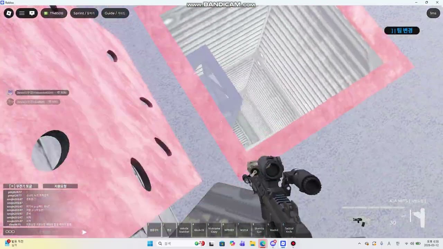Click Roblox taskbar icon
443x249 pixels.
(283, 243)
